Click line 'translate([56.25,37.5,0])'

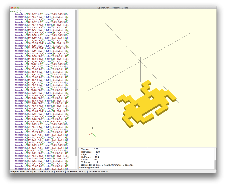tap(42, 20)
